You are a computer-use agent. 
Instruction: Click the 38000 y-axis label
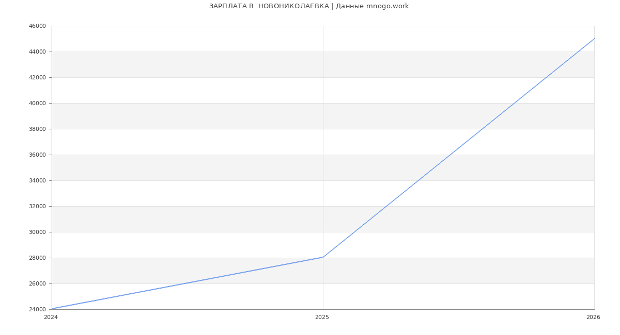pos(37,129)
